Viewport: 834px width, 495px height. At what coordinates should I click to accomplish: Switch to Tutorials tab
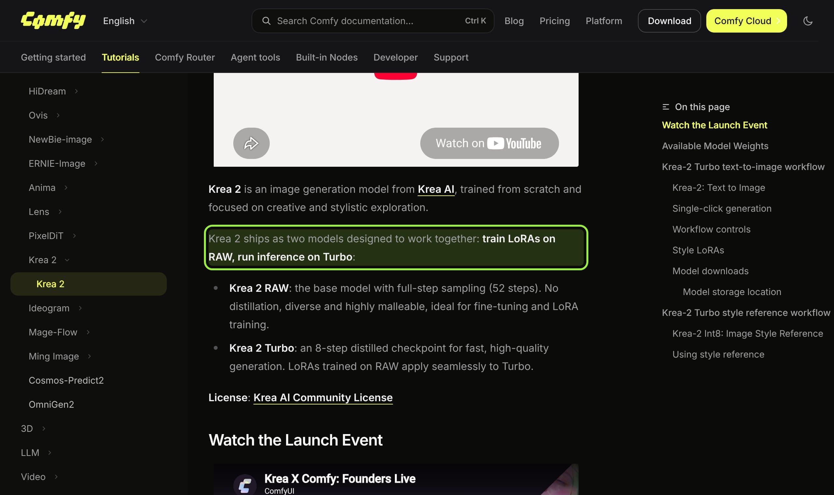pos(121,57)
